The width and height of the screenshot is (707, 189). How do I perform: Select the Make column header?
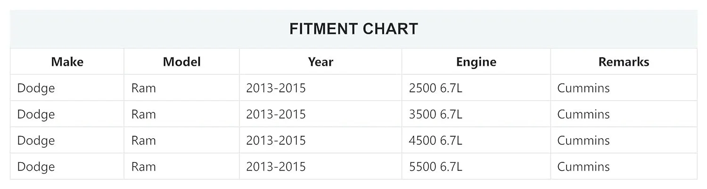[x=67, y=62]
